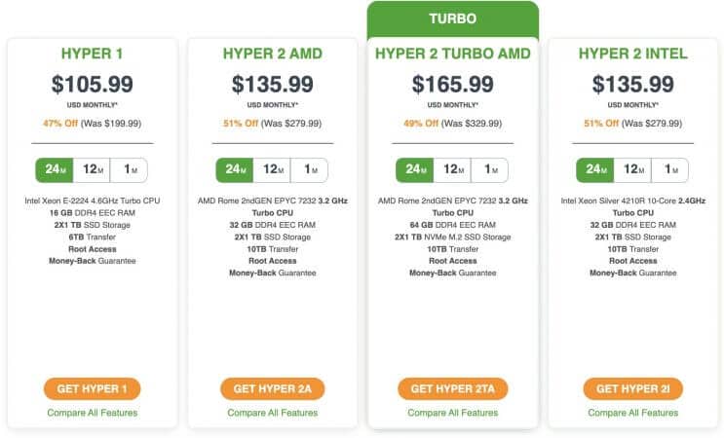Open Compare All Features under Hyper 1
724x438 pixels.
pos(93,413)
